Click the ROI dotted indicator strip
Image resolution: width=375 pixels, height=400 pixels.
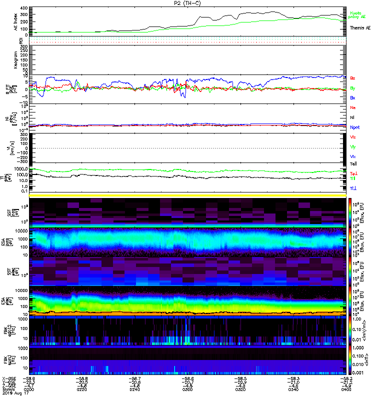(x=188, y=40)
